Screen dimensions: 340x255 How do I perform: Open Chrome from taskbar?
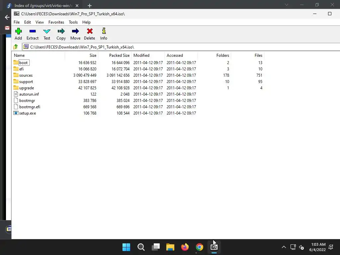(200, 247)
